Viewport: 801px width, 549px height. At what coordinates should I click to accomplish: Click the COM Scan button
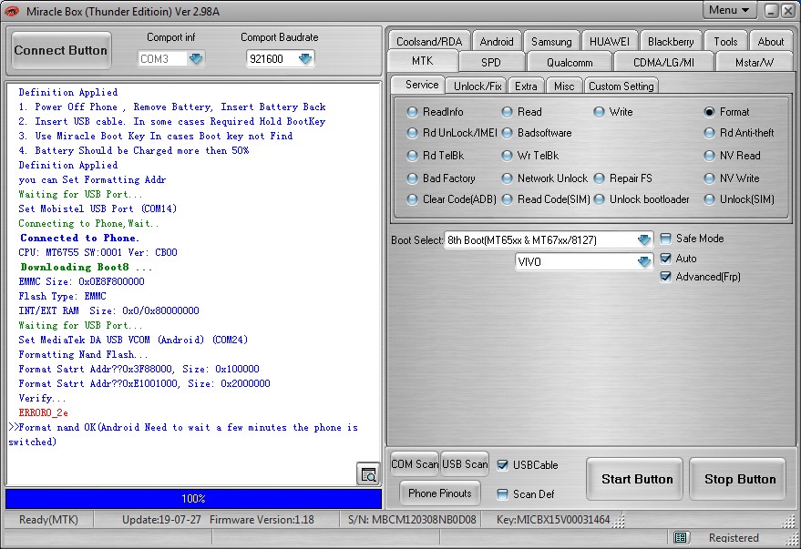tap(415, 463)
